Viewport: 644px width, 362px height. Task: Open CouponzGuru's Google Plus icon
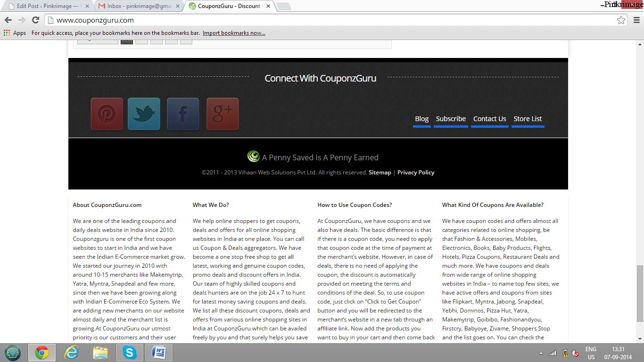223,114
